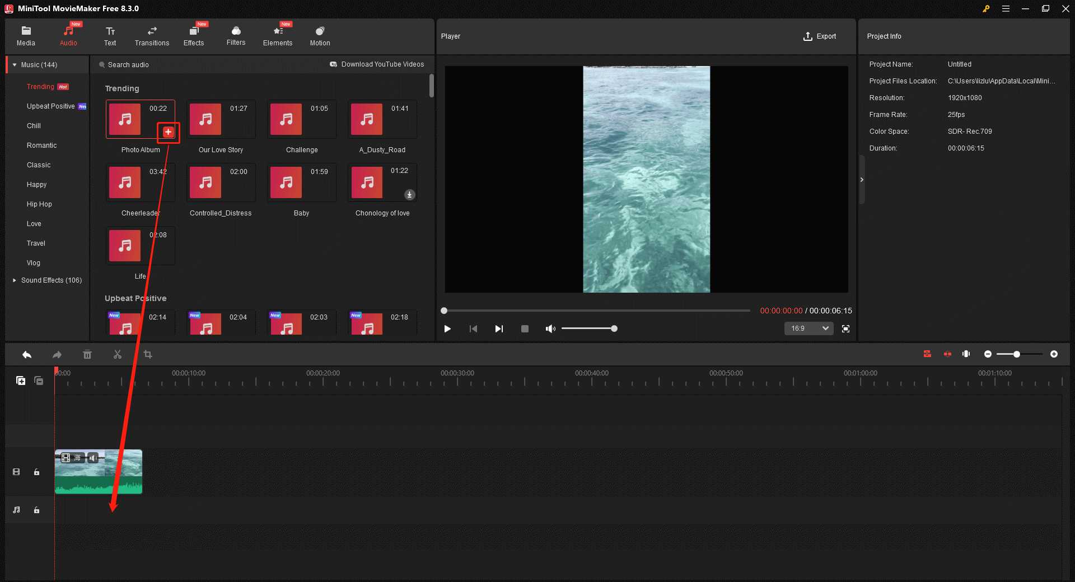Click the playback progress bar
Image resolution: width=1075 pixels, height=582 pixels.
[x=597, y=311]
